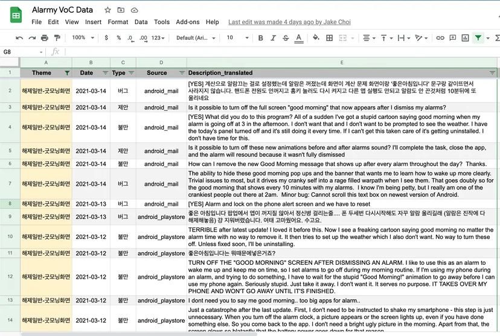Move document using the folder icon
This screenshot has width=500, height=336.
click(x=121, y=10)
